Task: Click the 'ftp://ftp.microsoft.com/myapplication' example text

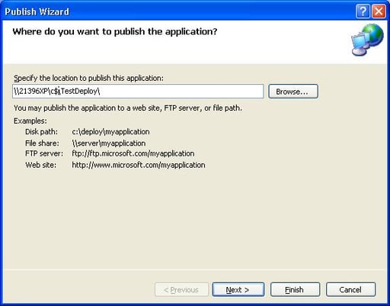Action: (133, 153)
